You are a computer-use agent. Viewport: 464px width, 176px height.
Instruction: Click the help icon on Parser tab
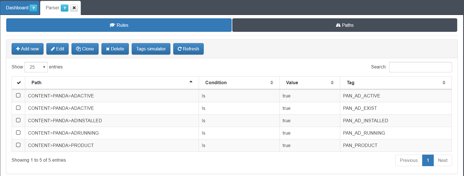[65, 8]
